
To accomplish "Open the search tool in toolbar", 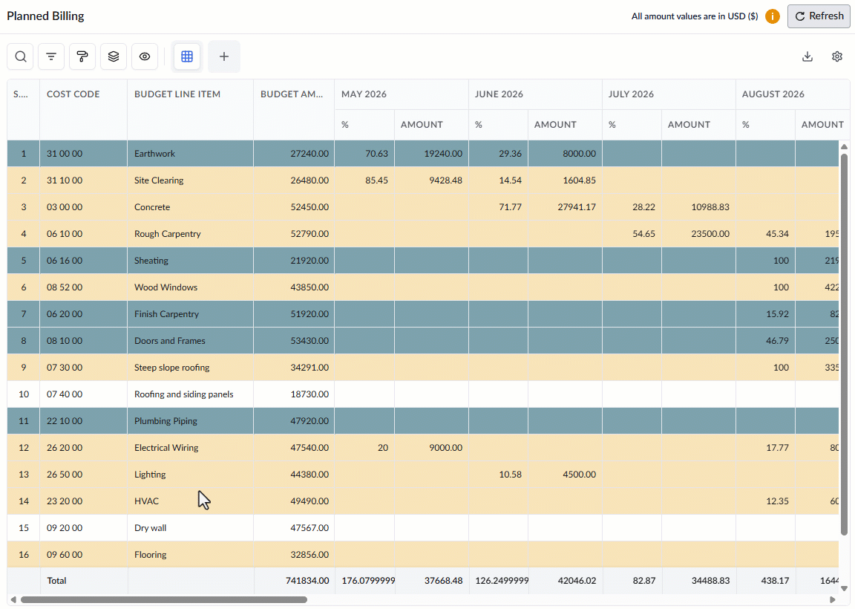I will [x=20, y=56].
